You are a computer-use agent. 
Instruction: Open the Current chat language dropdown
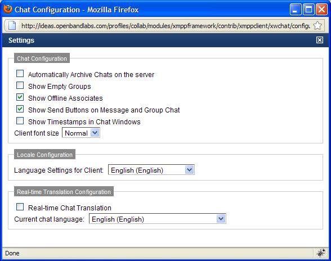point(158,219)
